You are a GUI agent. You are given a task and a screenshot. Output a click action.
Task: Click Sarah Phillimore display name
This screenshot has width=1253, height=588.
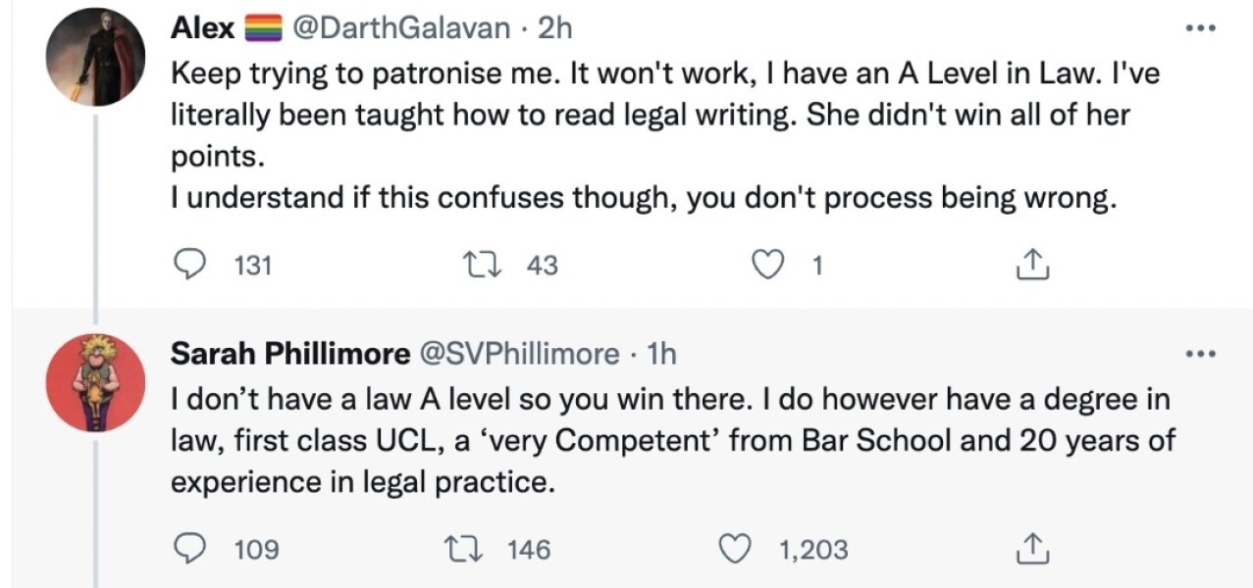[290, 354]
